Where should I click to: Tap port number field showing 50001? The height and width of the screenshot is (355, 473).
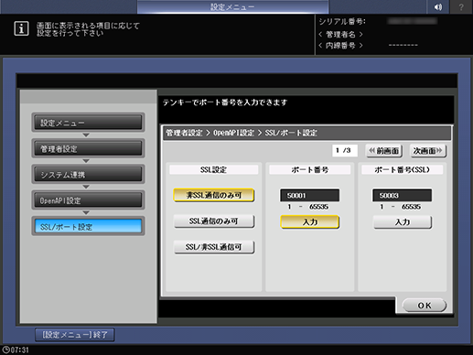pos(309,195)
